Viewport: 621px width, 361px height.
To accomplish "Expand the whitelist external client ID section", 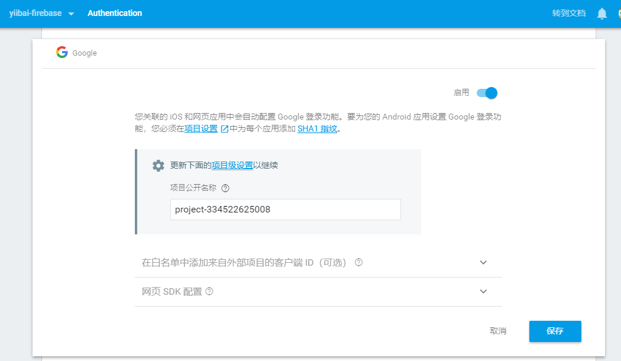I will point(483,262).
